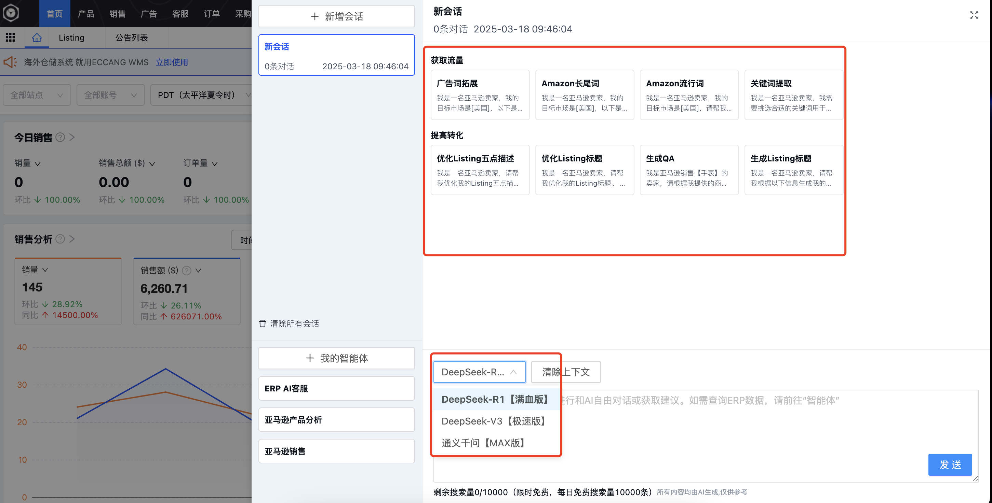Viewport: 992px width, 503px height.
Task: Click the help icon beside 销售额 ($)
Action: tap(186, 270)
